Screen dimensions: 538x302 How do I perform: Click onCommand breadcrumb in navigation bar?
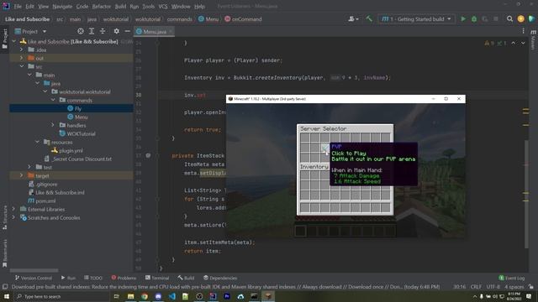(243, 19)
